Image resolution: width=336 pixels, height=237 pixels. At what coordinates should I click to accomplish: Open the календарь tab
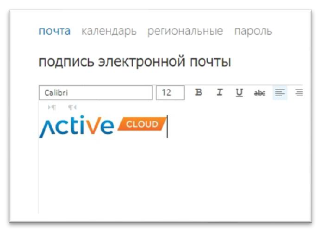(109, 31)
